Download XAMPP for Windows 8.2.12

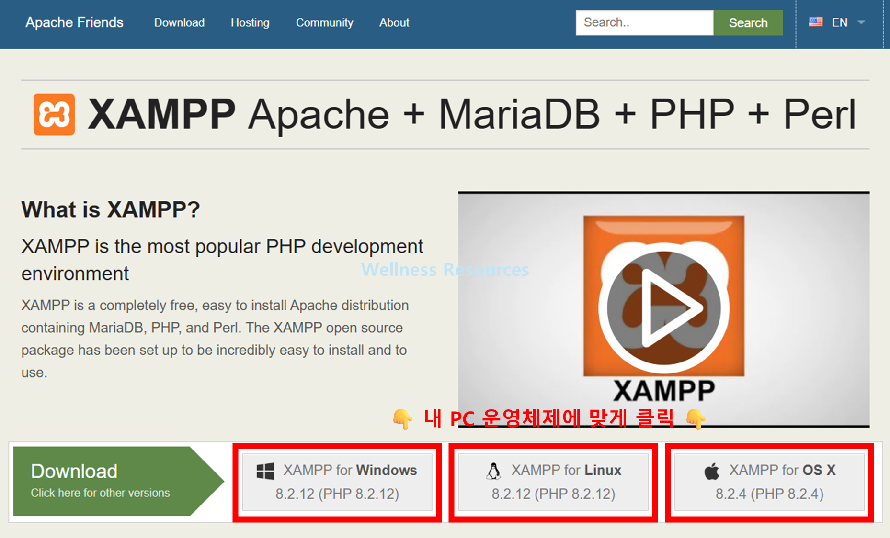point(337,482)
